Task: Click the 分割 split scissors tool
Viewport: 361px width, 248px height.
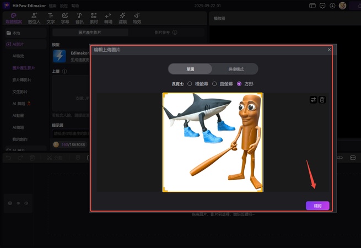Action: coord(55,158)
